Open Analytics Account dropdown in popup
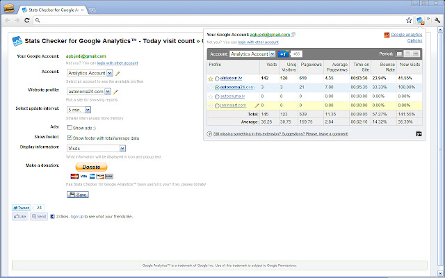 [252, 54]
